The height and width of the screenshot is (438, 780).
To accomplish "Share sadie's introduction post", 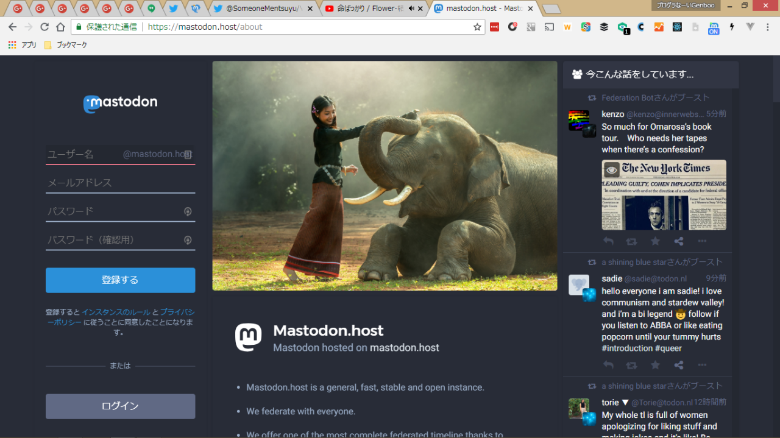I will (x=679, y=365).
